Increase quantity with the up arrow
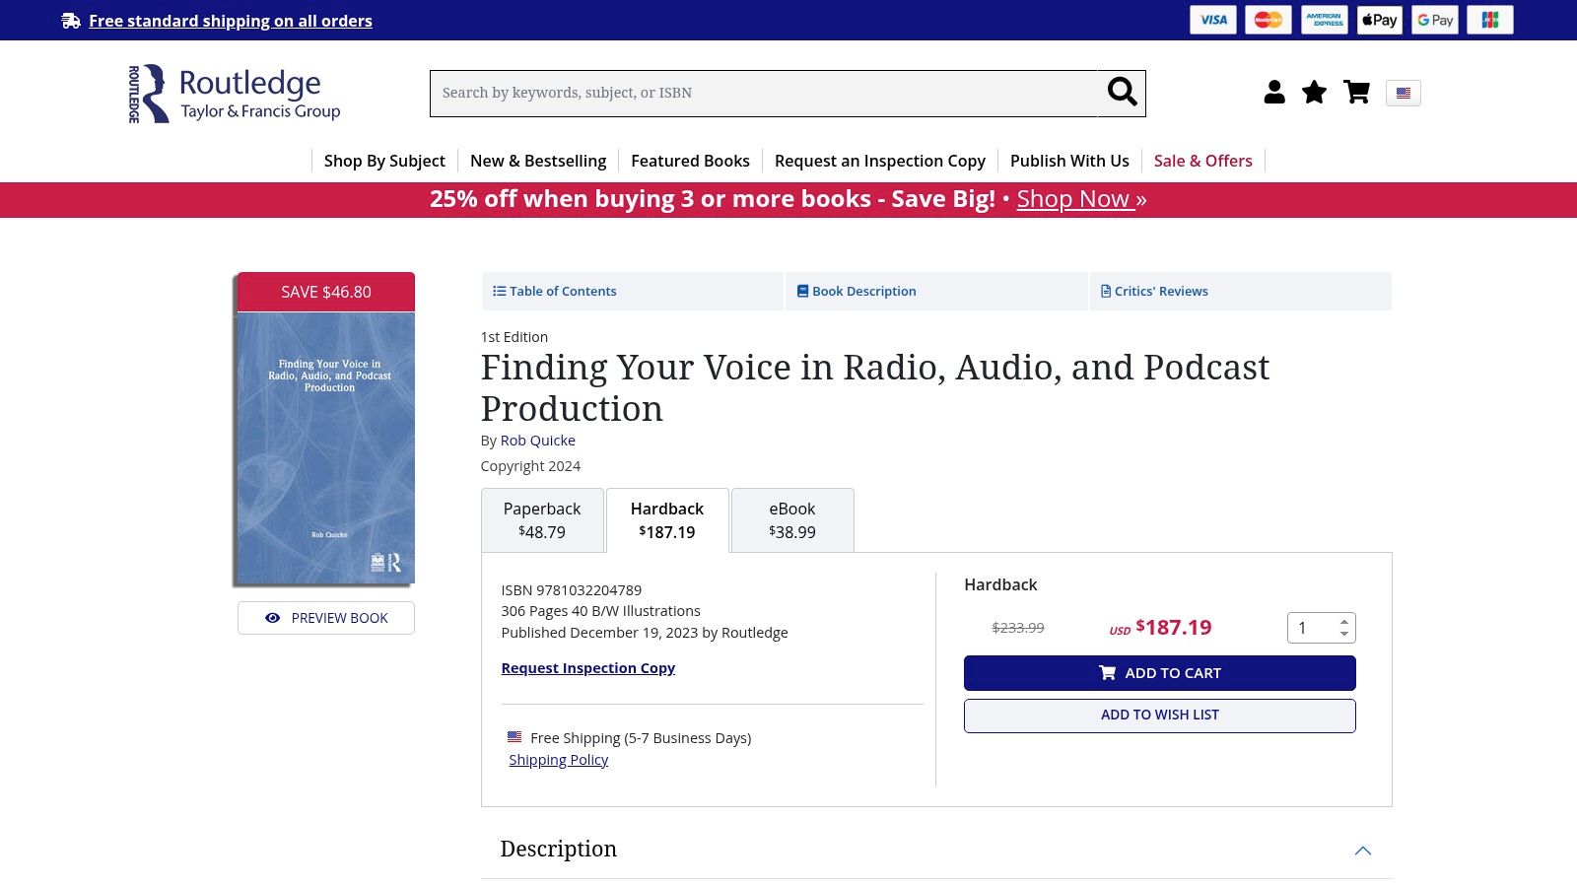Viewport: 1577px width, 887px height. 1344,622
